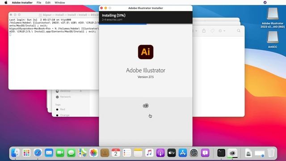The image size is (286, 161).
Task: Open Podcasts from the Dock
Action: (160, 153)
